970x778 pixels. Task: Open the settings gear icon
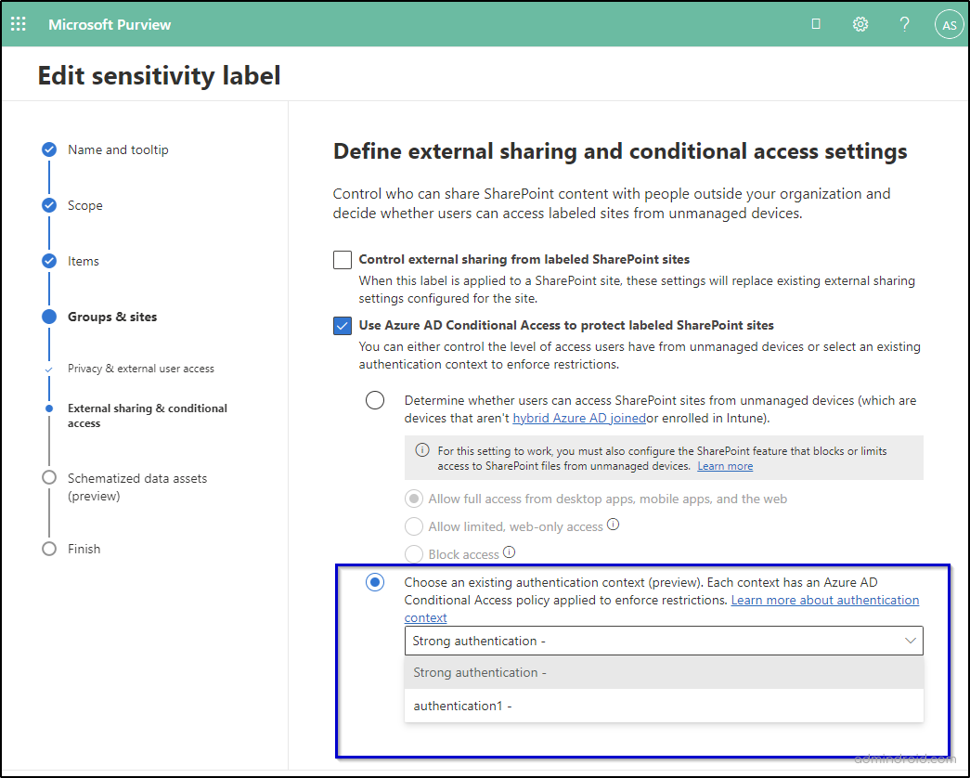coord(860,24)
